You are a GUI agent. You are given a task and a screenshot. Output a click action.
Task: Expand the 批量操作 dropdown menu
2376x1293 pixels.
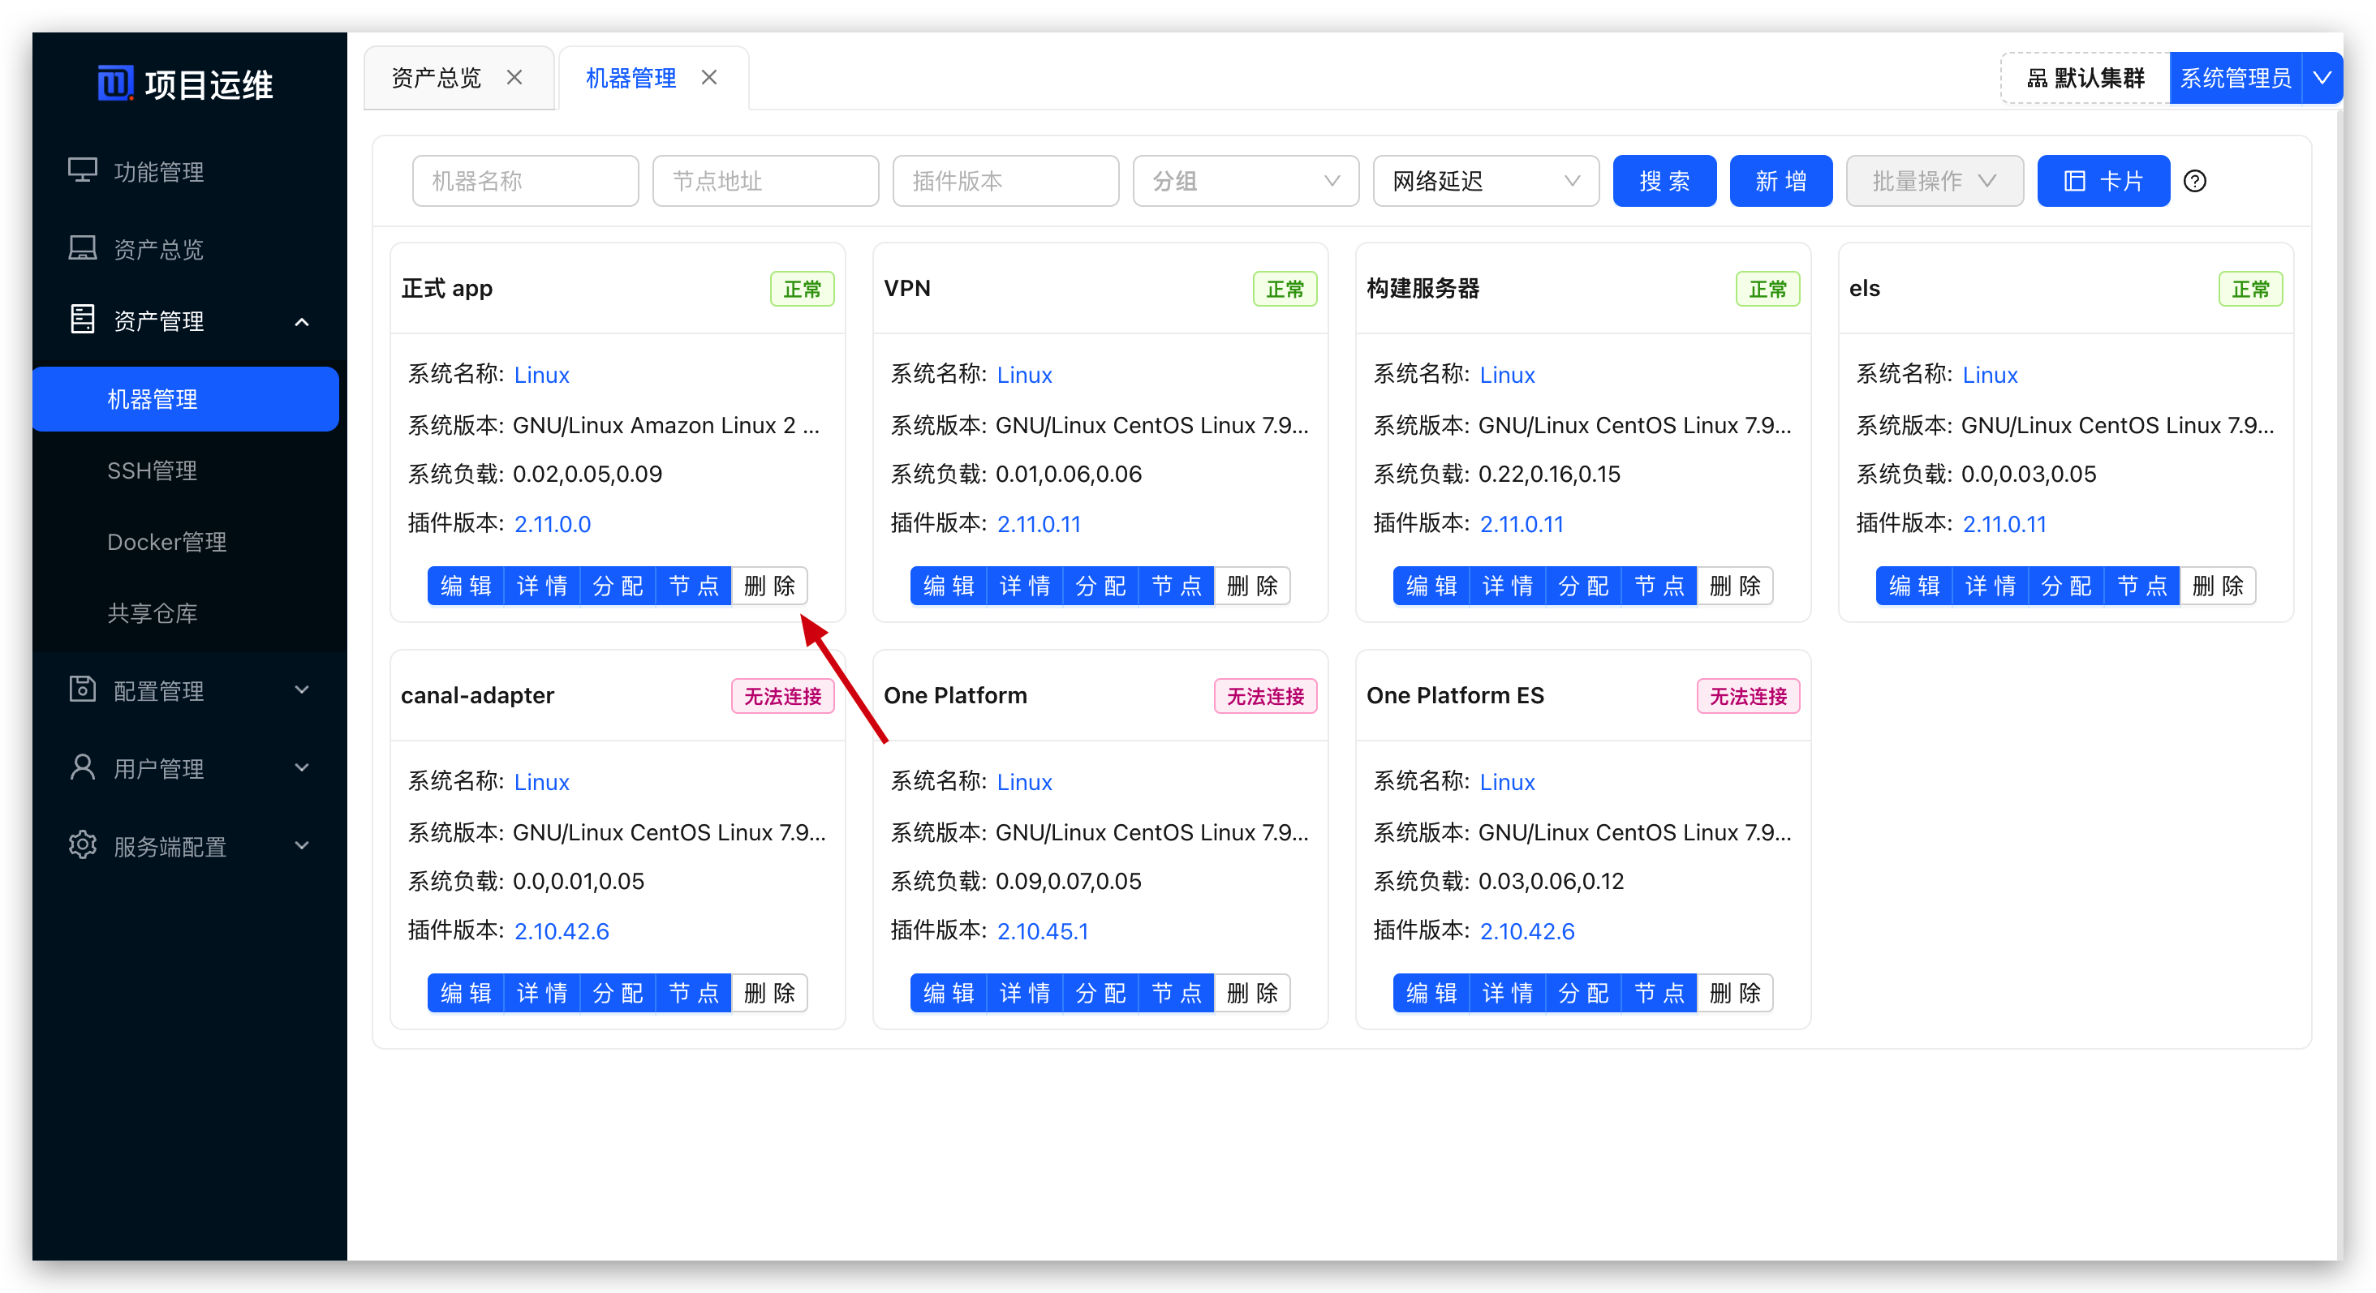click(1933, 181)
